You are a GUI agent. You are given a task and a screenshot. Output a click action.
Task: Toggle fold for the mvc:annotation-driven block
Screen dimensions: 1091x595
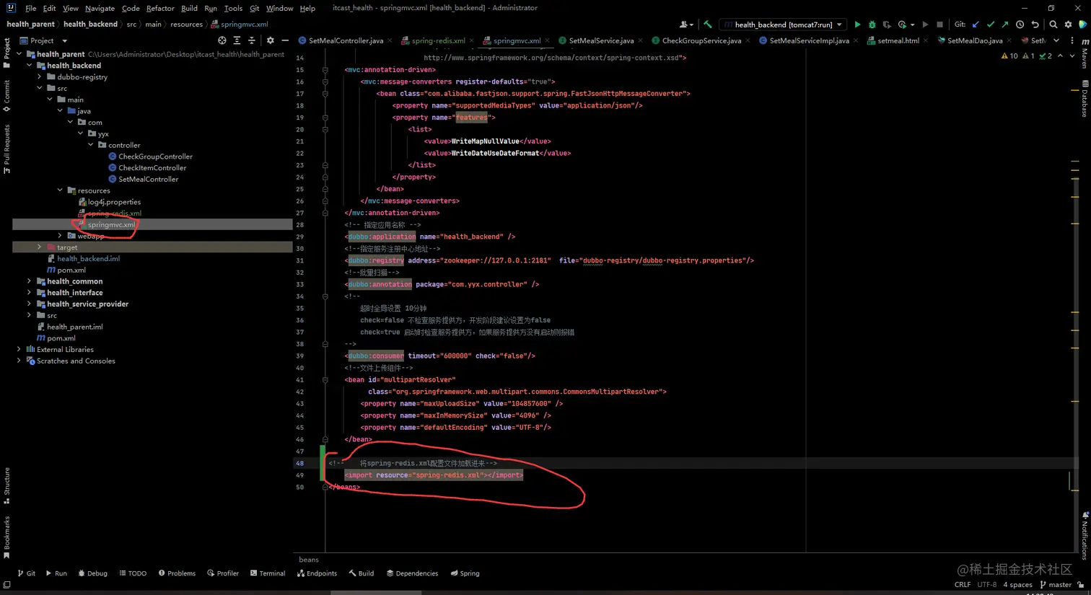[325, 70]
